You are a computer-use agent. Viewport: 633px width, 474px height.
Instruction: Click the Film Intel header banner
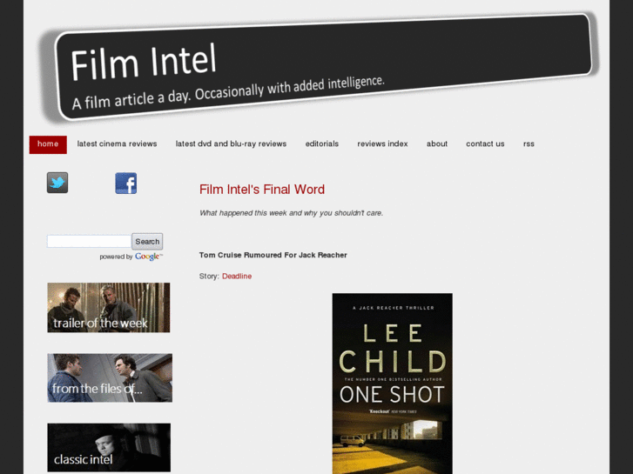tap(319, 68)
